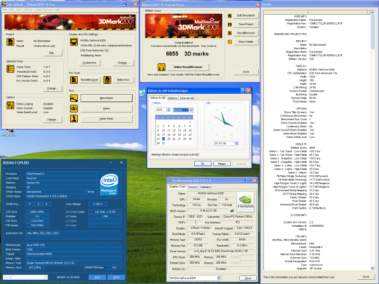Click the Save Project button
The image size is (379, 284).
246,24
